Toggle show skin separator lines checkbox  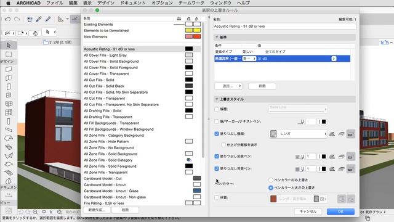tap(223, 145)
